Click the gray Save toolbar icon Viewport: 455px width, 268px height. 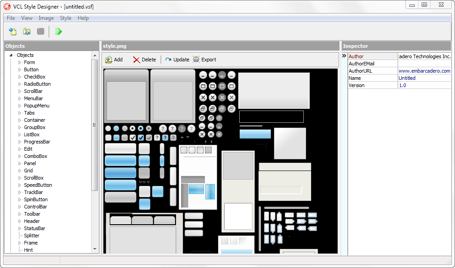coord(41,32)
